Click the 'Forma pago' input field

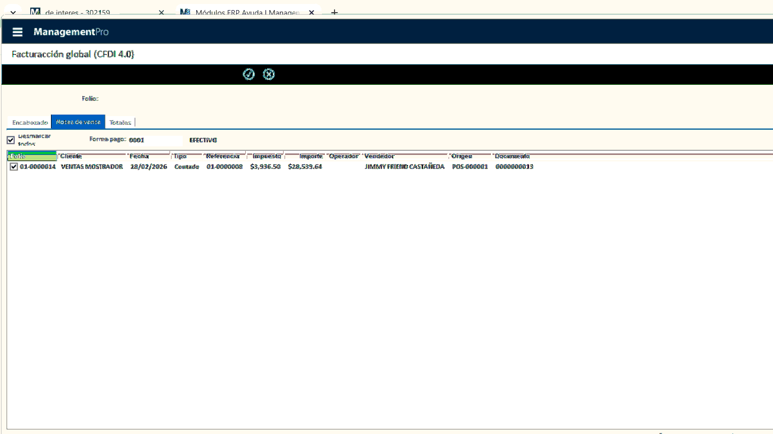[x=154, y=140]
